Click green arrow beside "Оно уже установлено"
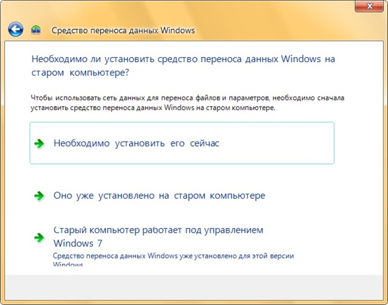388x305 pixels. click(x=39, y=196)
